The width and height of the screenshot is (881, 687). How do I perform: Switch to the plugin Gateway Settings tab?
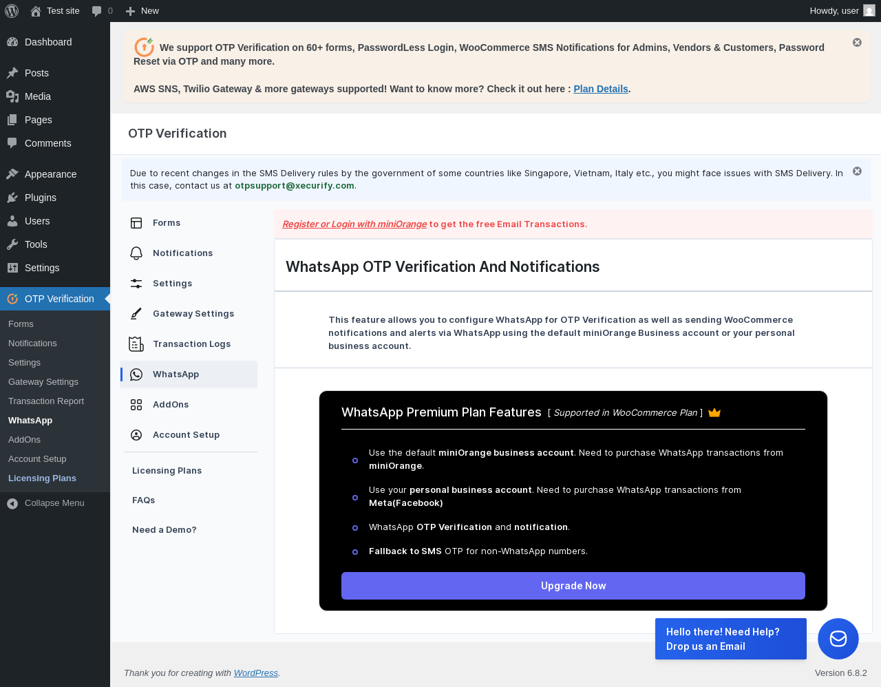click(x=189, y=314)
